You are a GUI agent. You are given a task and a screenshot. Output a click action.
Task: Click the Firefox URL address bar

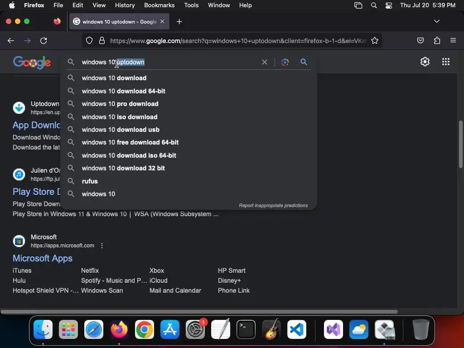[238, 40]
